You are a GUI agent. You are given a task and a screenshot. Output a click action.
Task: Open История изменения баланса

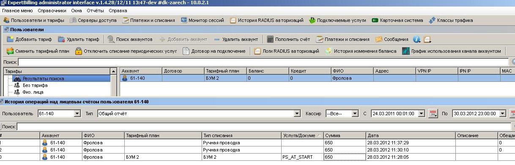tap(361, 51)
